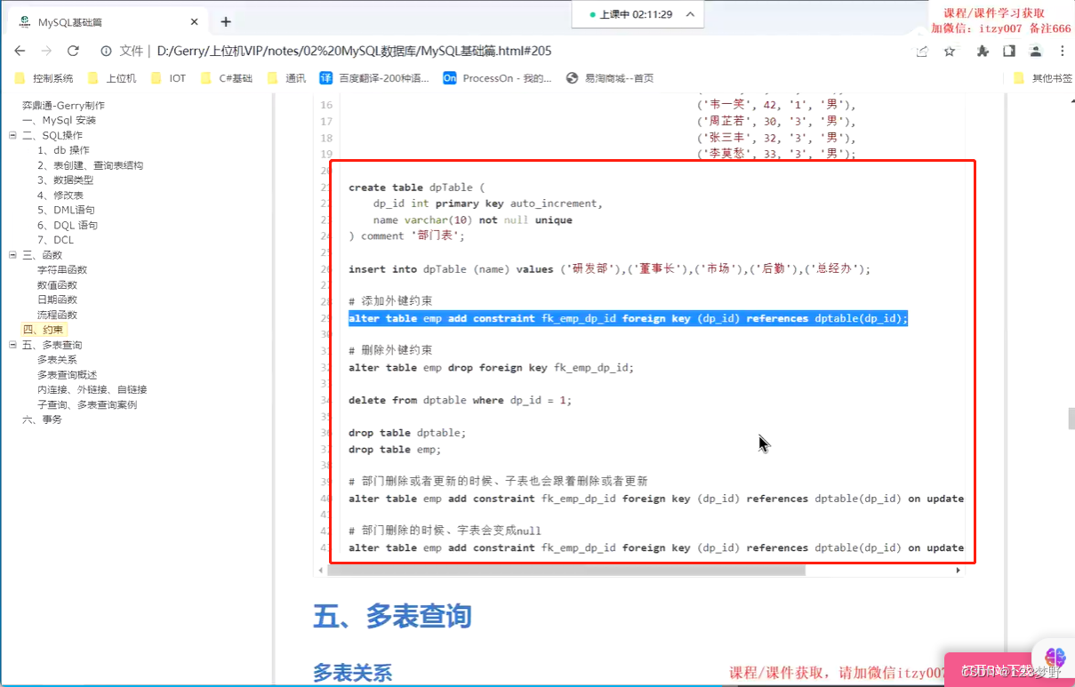This screenshot has width=1075, height=687.
Task: Reload the current page
Action: 73,52
